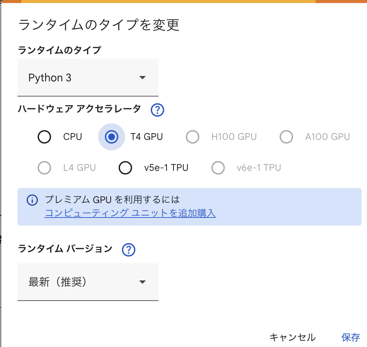Click キャンセル to dismiss the dialog

pyautogui.click(x=293, y=337)
